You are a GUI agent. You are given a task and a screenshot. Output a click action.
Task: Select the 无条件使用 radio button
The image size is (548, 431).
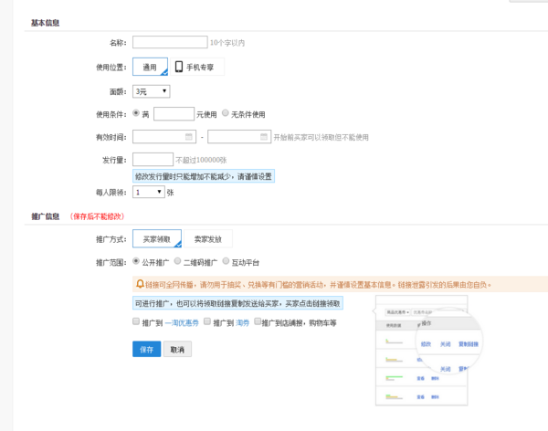pos(226,113)
